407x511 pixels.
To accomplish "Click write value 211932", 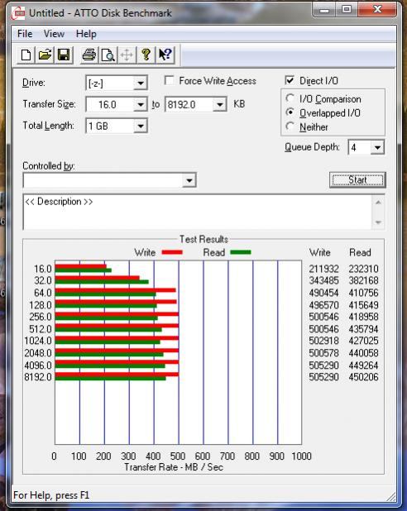I will [x=323, y=269].
